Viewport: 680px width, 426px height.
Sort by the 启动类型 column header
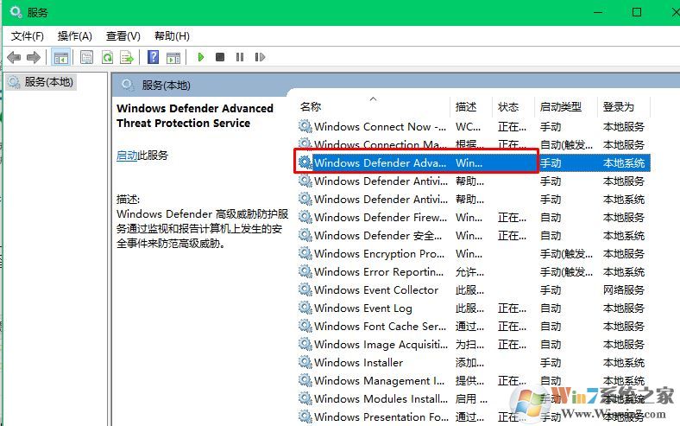(561, 107)
